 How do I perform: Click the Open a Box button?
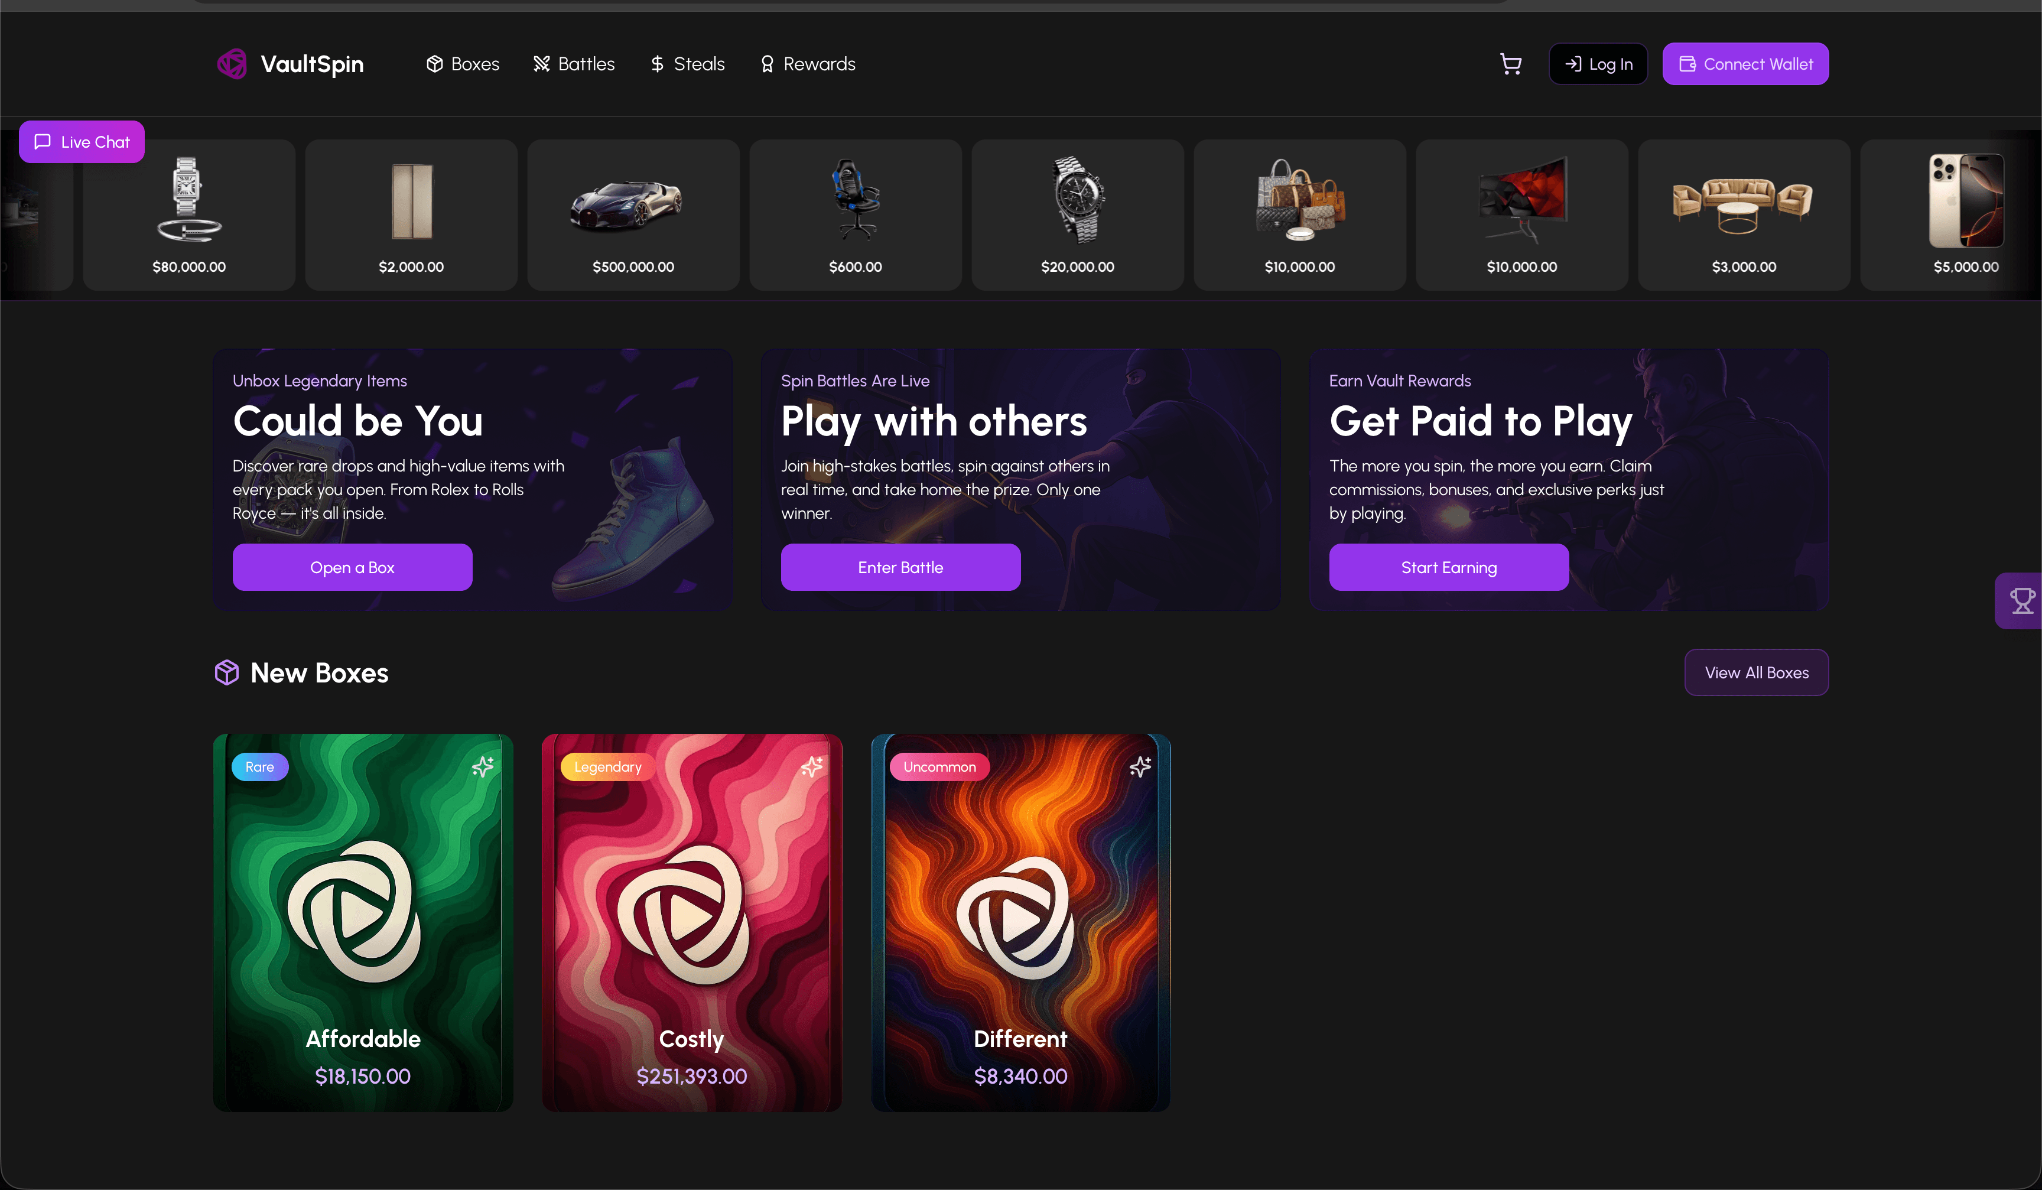pyautogui.click(x=353, y=567)
